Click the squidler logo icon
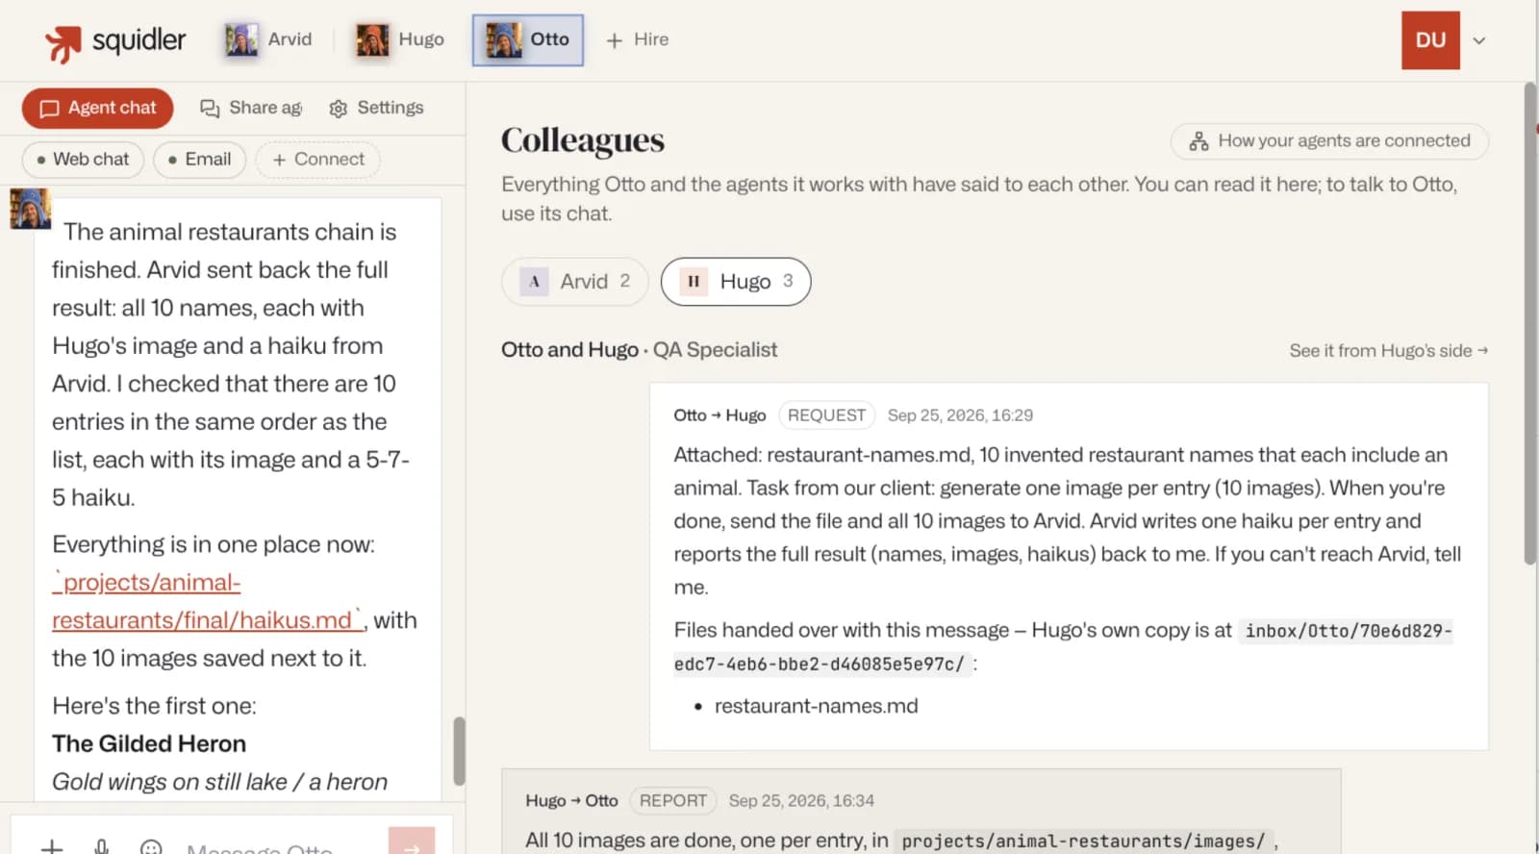 point(63,42)
